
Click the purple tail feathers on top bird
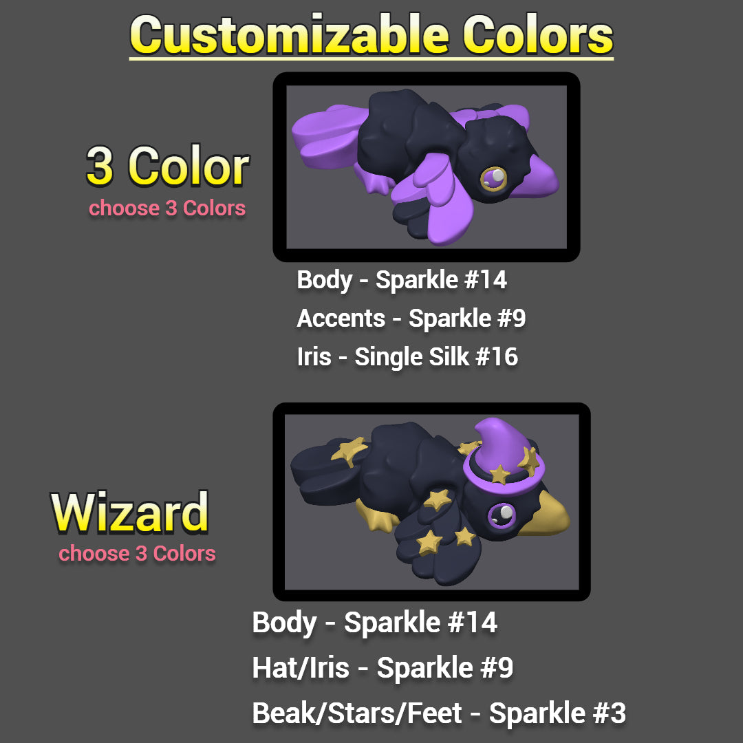click(328, 138)
